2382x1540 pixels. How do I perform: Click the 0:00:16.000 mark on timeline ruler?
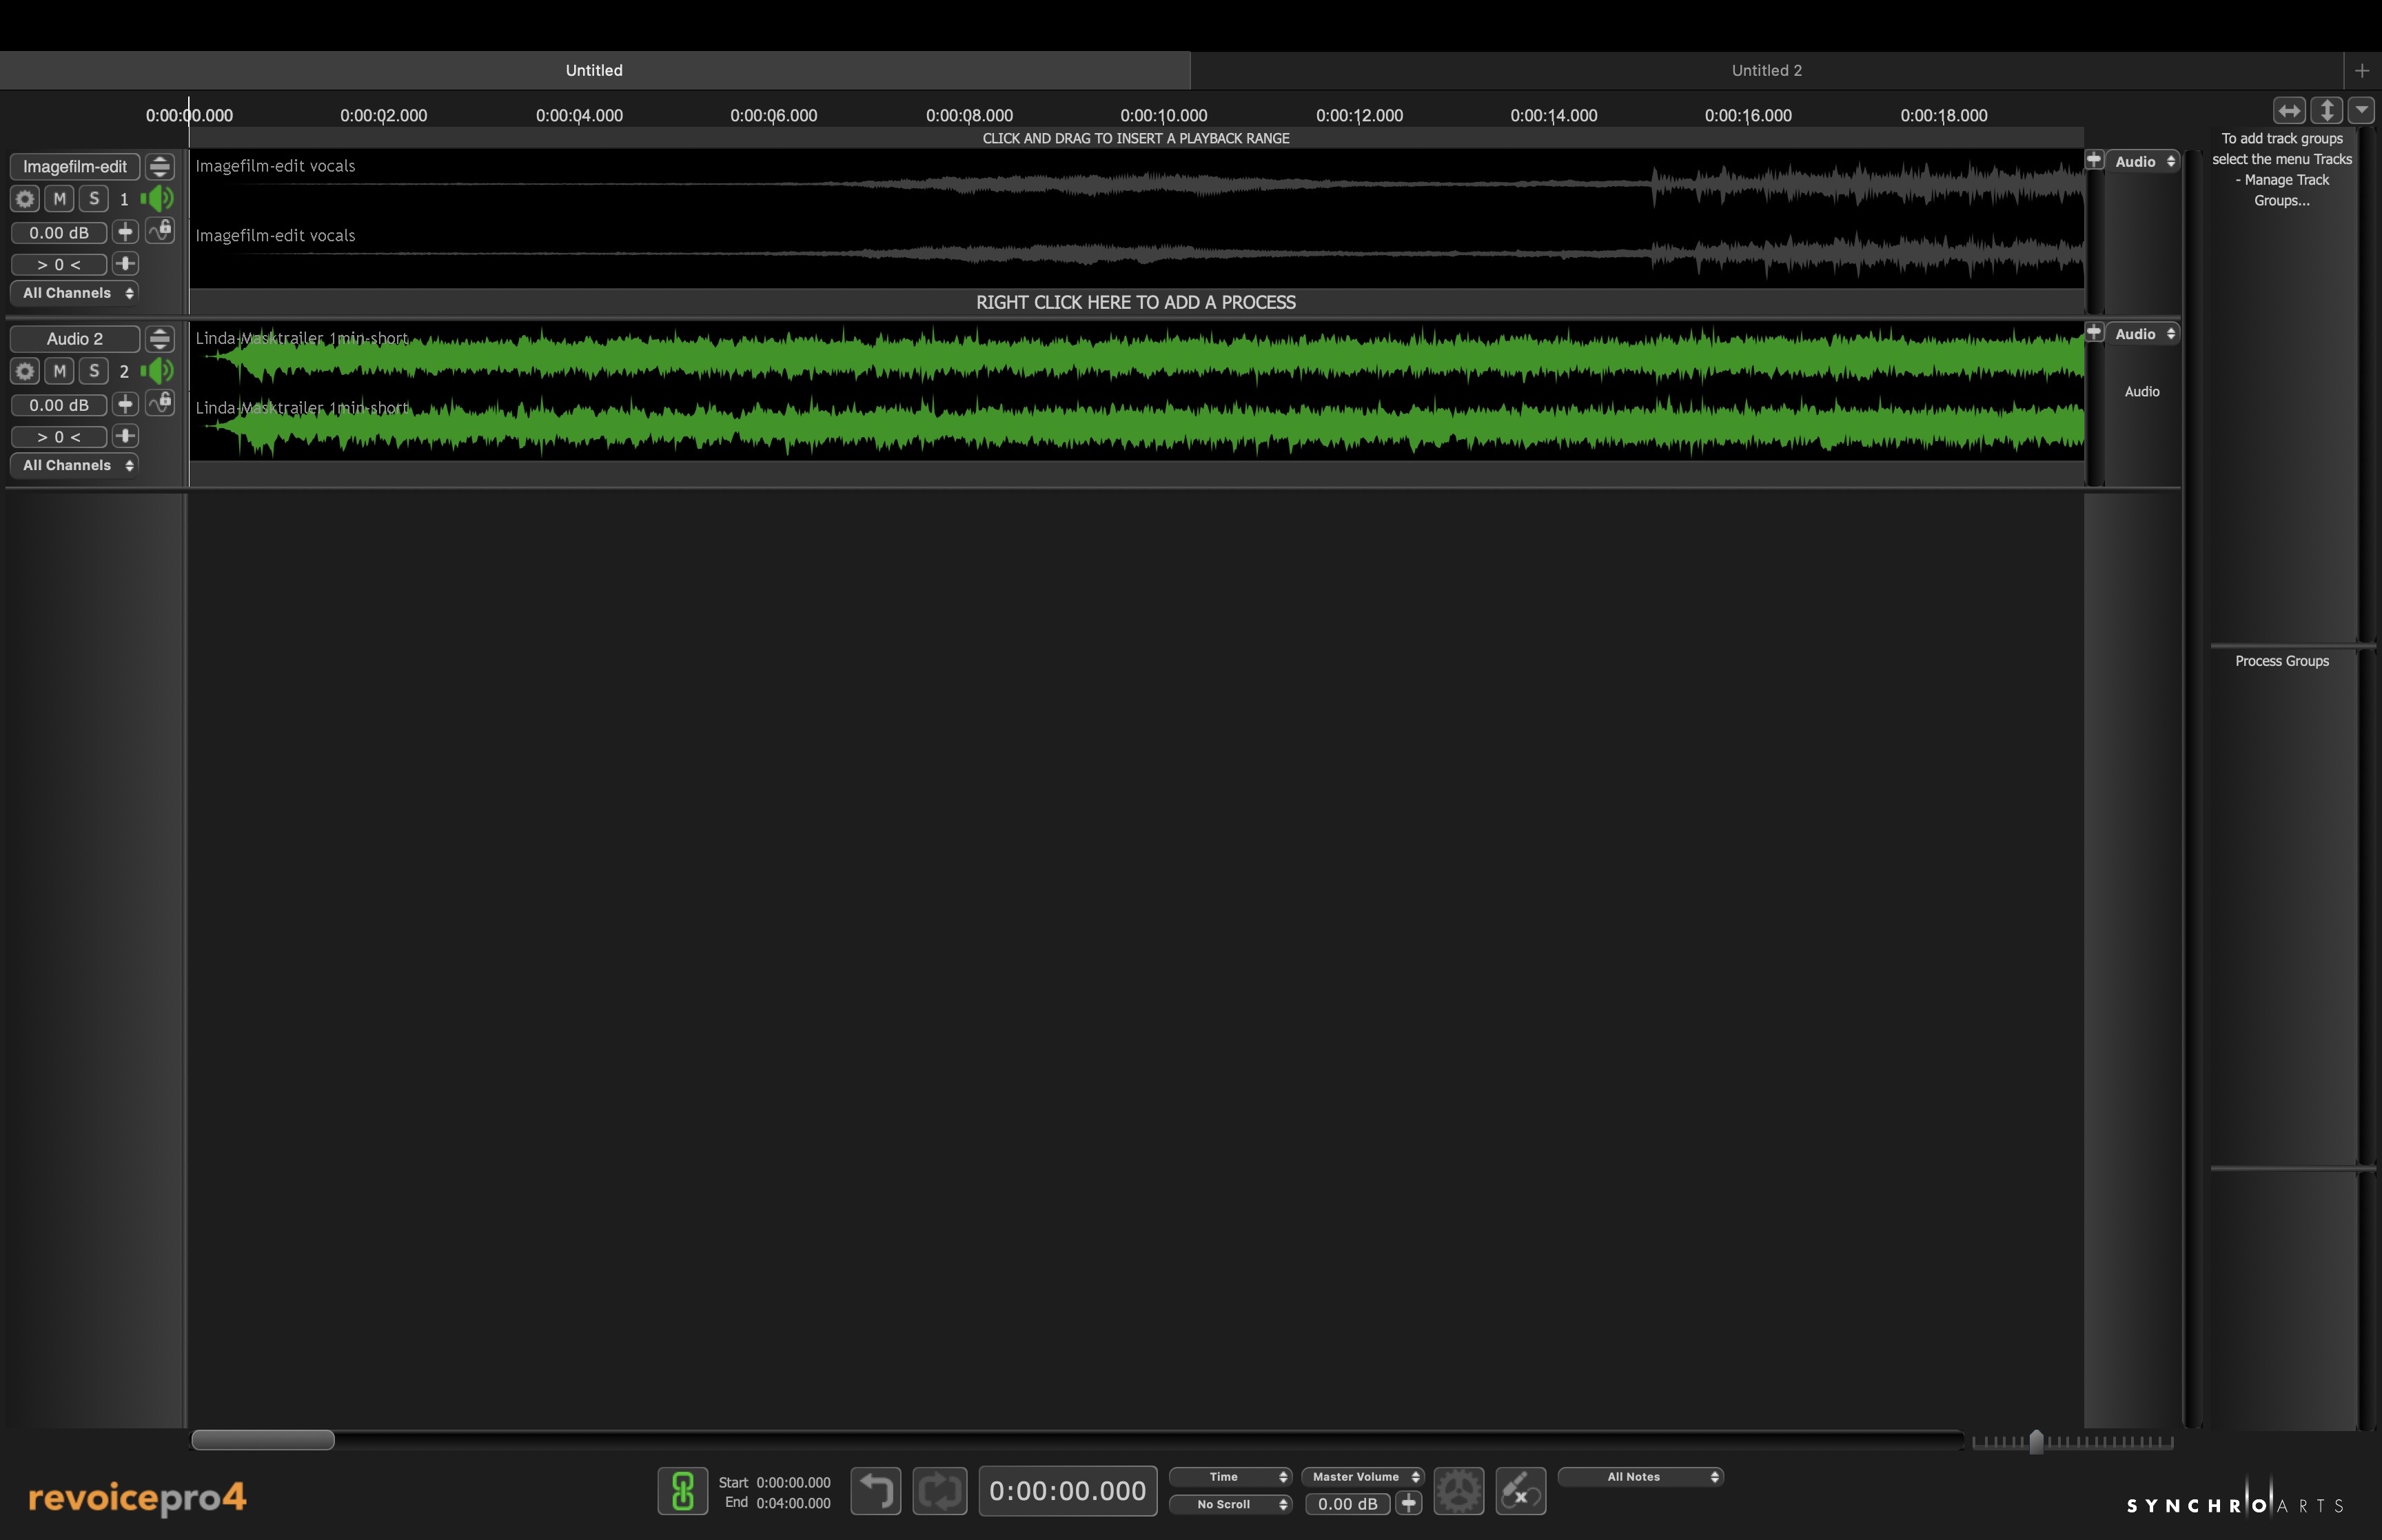pyautogui.click(x=1749, y=116)
